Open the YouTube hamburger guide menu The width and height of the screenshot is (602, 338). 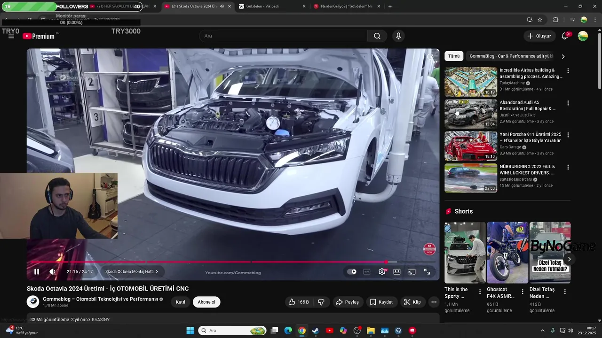point(11,36)
